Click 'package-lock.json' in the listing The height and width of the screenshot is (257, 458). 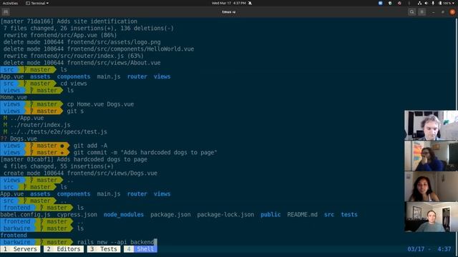[225, 214]
